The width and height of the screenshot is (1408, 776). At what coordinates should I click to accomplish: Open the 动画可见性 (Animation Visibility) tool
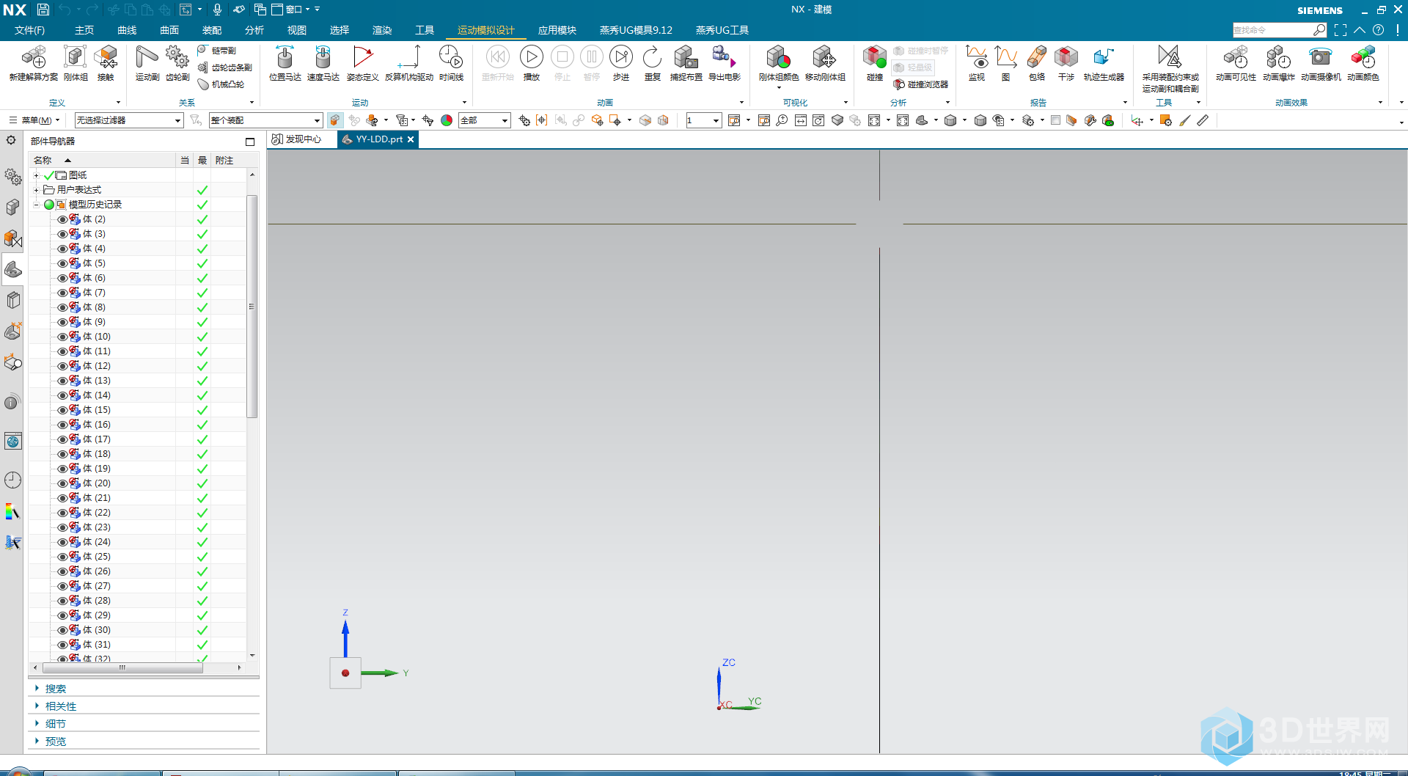1236,62
